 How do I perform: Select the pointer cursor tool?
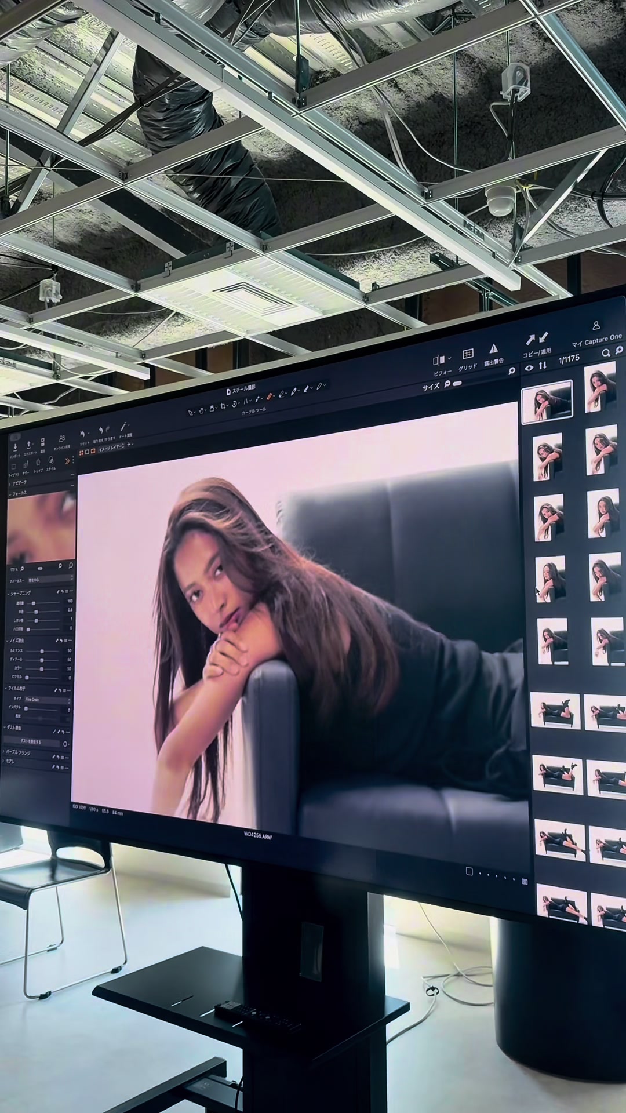[x=192, y=413]
